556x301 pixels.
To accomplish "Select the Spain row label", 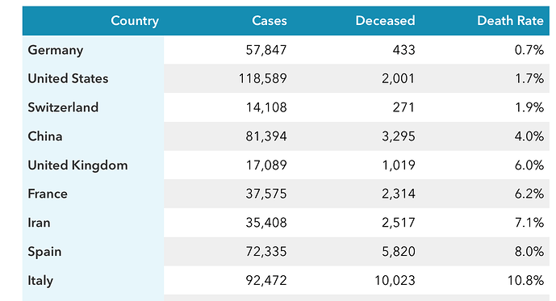I will coord(44,252).
